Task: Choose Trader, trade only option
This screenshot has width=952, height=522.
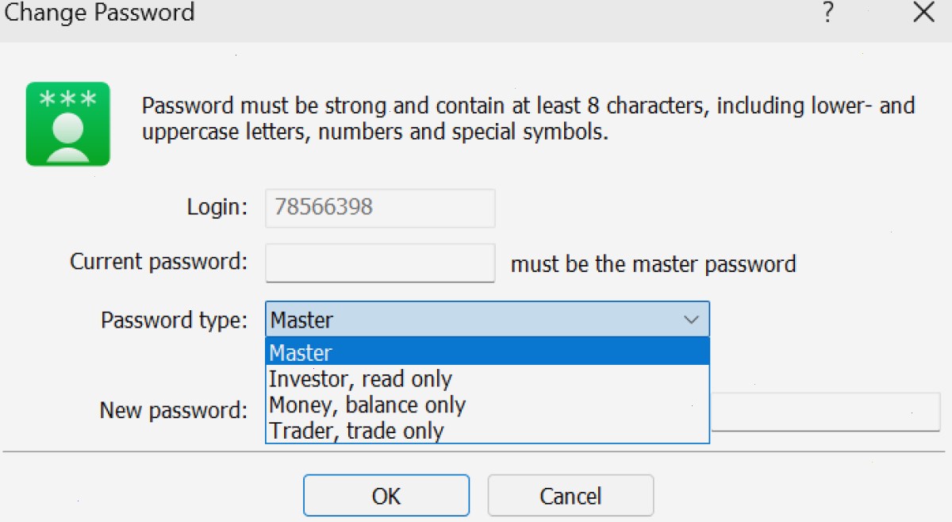Action: (x=487, y=431)
